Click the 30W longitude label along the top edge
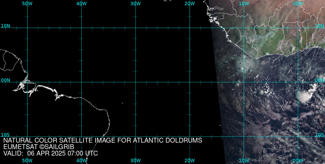Screen dimensions: 325x164 136,4
